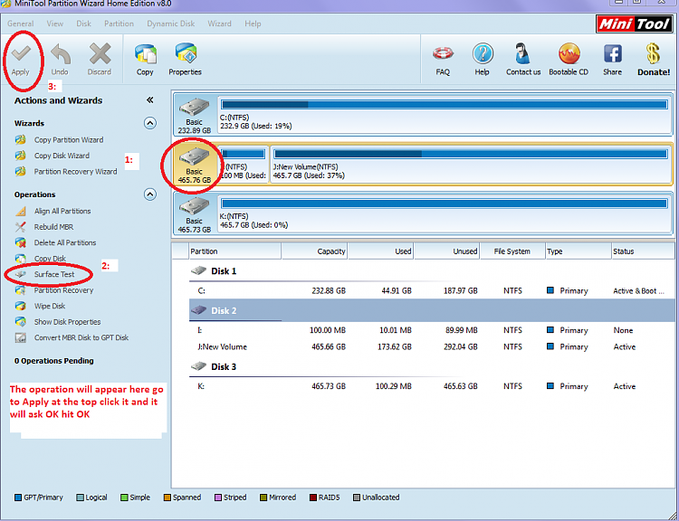Click the MiniTool logo

point(635,24)
